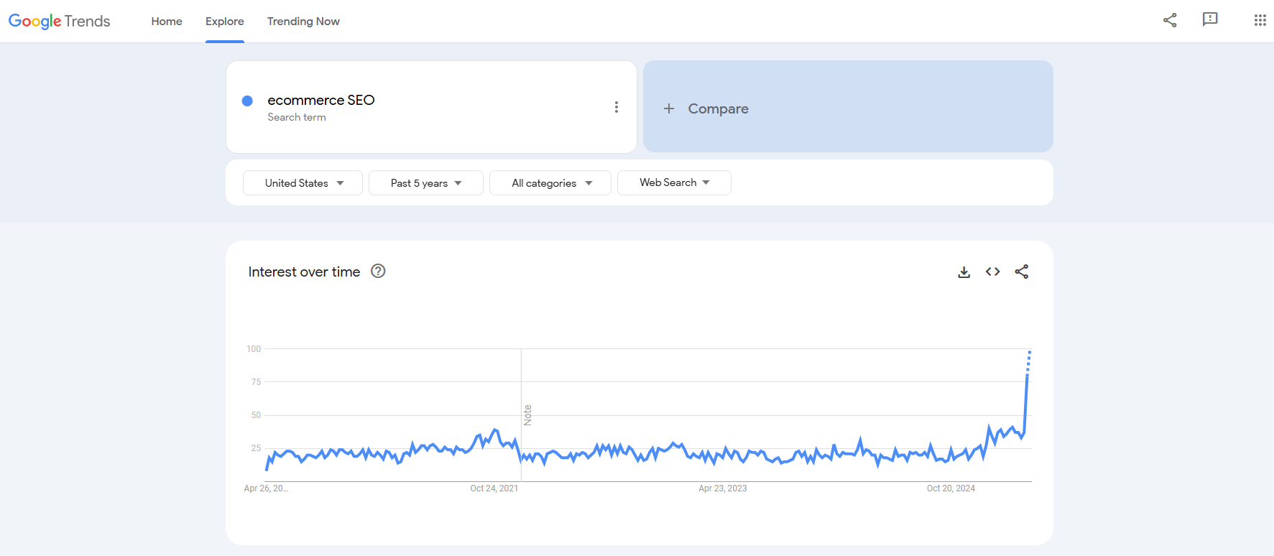This screenshot has height=556, width=1274.
Task: Open the Past 5 years dropdown
Action: 425,183
